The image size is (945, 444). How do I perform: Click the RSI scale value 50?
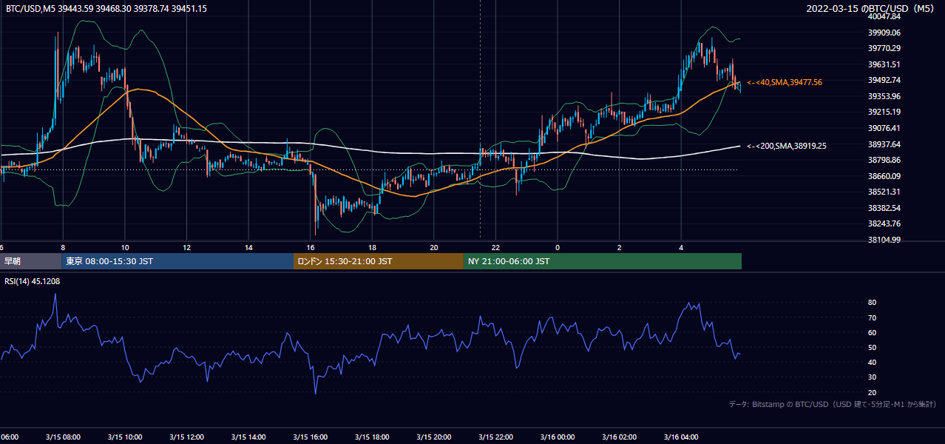pyautogui.click(x=873, y=347)
